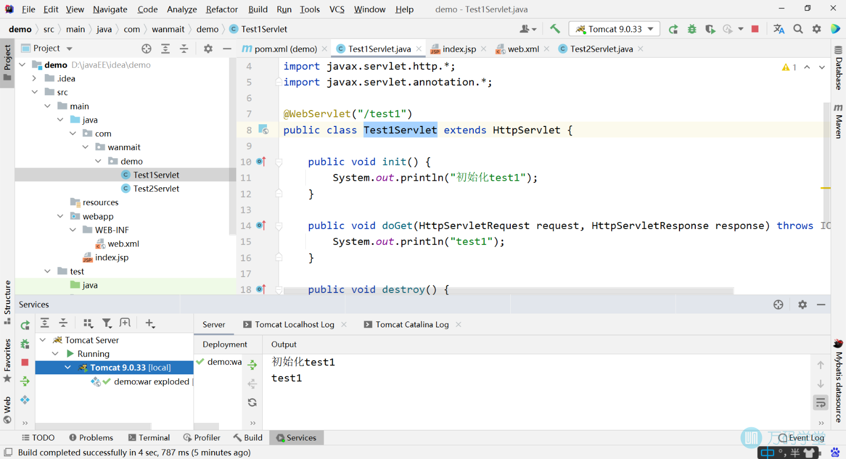Open the Tomcat 9.0.33 run configuration dropdown

point(614,29)
